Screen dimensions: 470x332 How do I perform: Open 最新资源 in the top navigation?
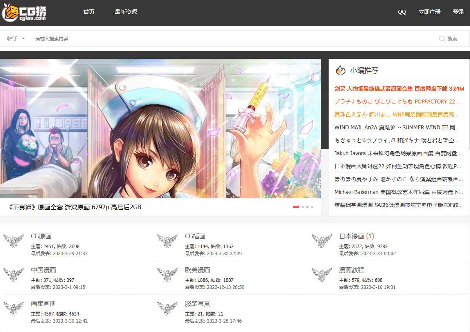point(126,12)
